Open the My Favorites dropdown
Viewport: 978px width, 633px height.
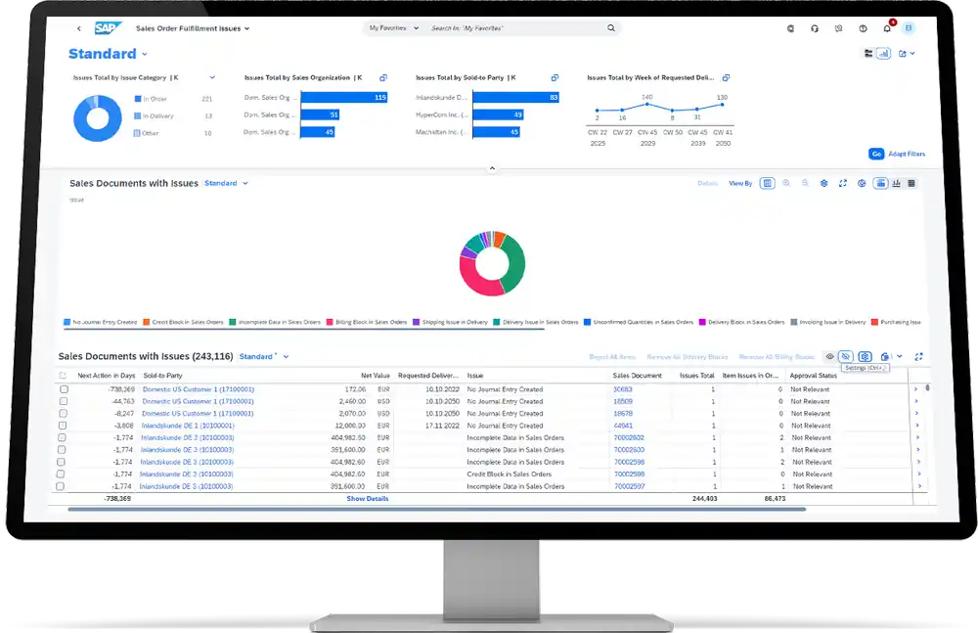(394, 28)
